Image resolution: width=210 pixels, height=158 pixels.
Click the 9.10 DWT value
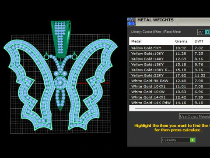199,103
